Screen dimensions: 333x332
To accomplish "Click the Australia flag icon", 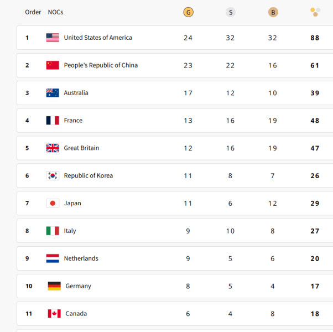I will 53,93.
